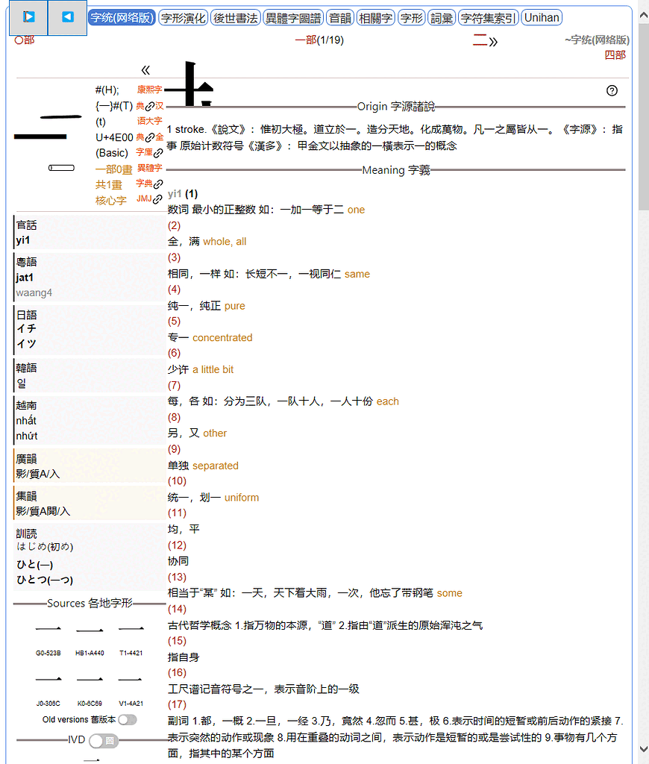Screen dimensions: 649x764
Task: Click the 一部0畫 stroke info link
Action: pos(114,169)
